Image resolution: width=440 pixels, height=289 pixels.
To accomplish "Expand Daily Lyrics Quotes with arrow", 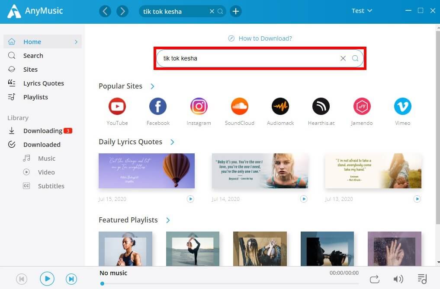I will pyautogui.click(x=172, y=142).
